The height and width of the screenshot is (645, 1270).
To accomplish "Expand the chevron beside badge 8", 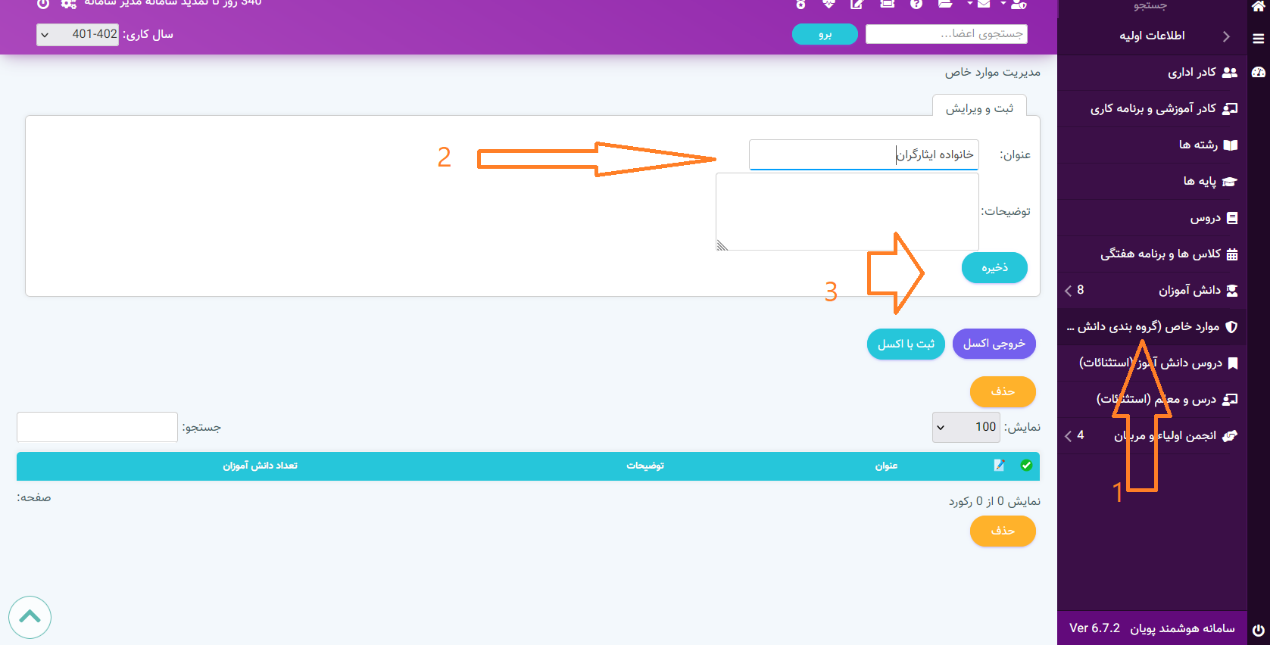I will [x=1068, y=291].
